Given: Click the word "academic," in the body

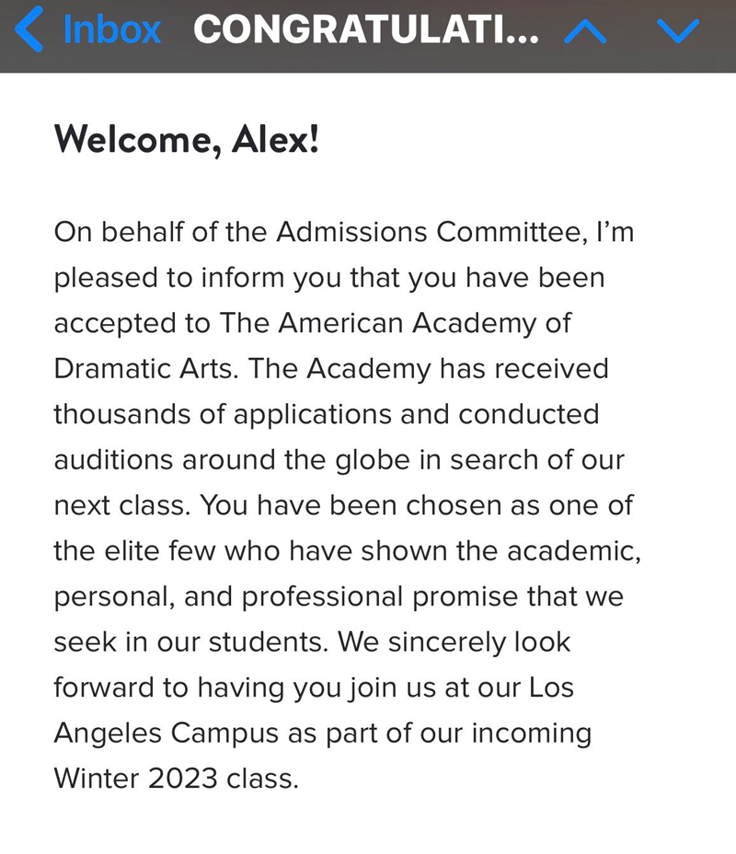Looking at the screenshot, I should 575,551.
